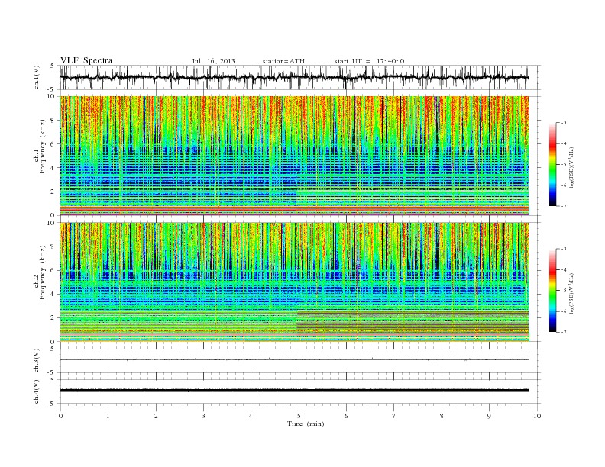Click the "VLF Spectra" plot title
The height and width of the screenshot is (467, 605).
[86, 60]
